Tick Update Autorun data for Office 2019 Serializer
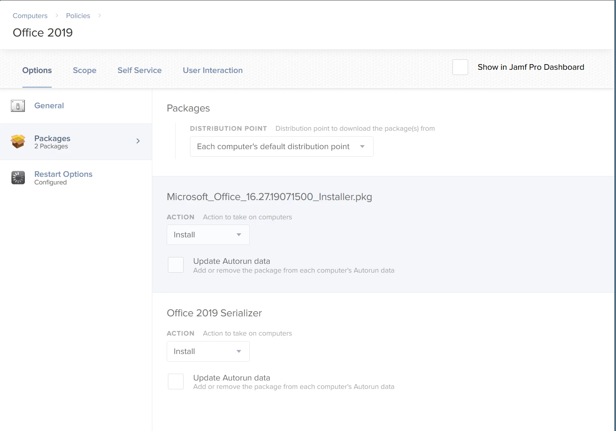Viewport: 616px width, 431px height. point(176,382)
